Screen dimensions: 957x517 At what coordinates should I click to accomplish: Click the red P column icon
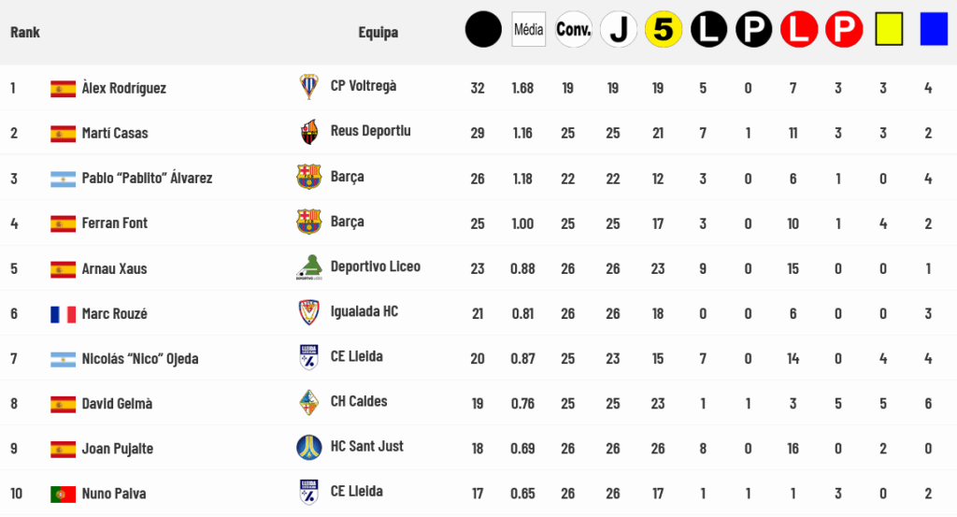[x=844, y=29]
